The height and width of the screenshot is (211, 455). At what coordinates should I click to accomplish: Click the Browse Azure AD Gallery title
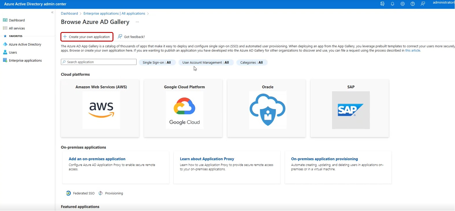coord(95,22)
